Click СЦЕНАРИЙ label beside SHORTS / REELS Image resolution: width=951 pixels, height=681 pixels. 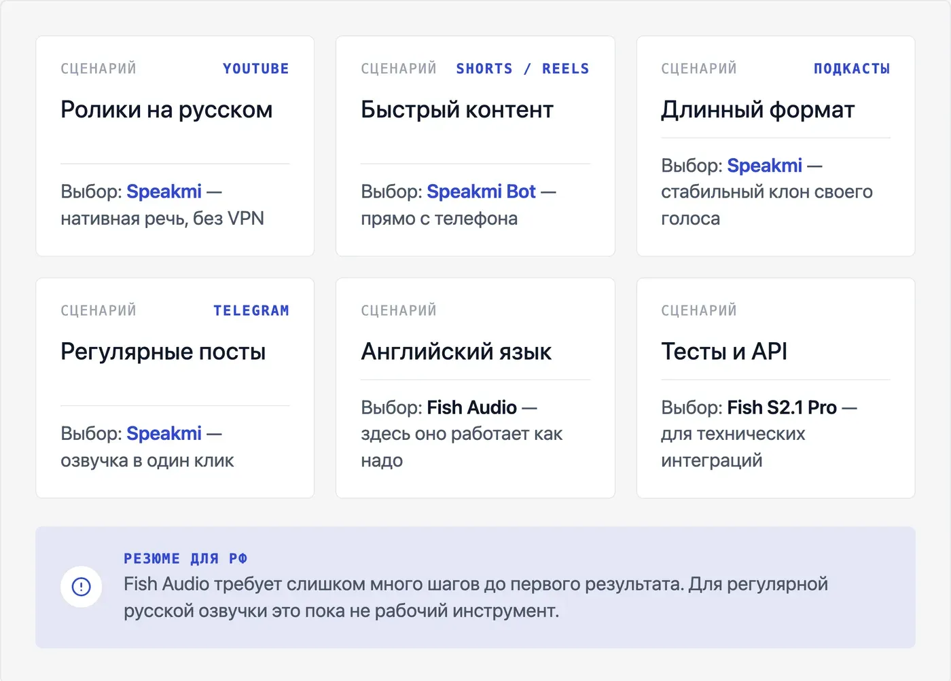pyautogui.click(x=399, y=69)
